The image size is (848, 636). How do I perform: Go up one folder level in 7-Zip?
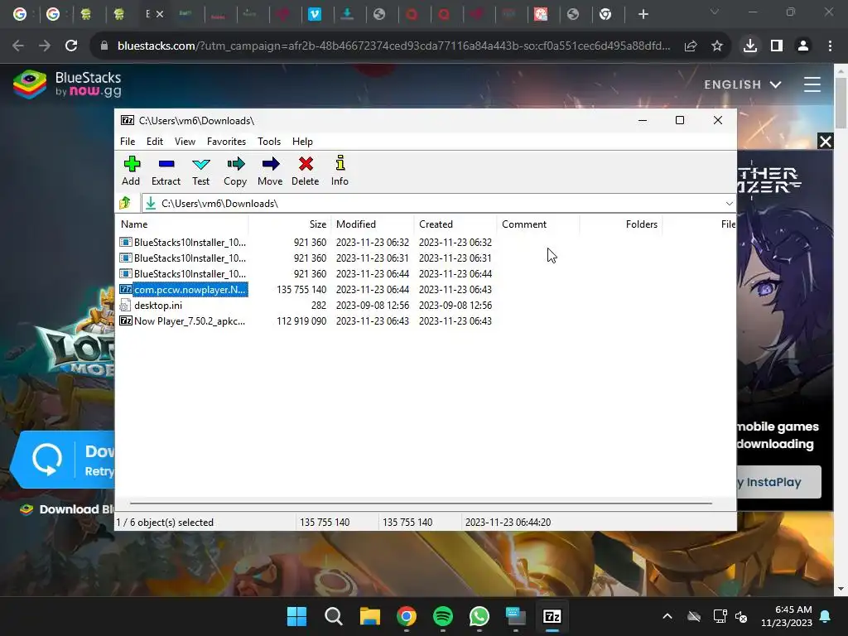pyautogui.click(x=126, y=203)
